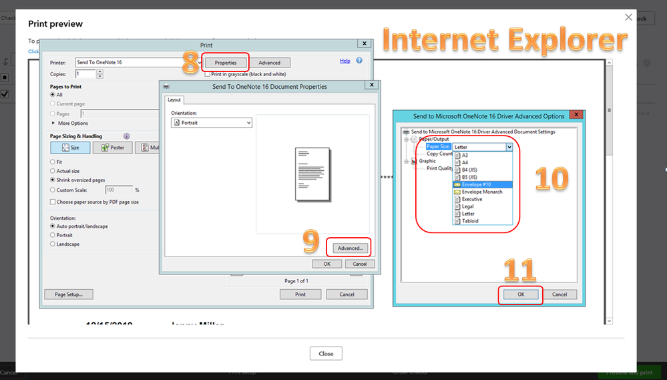Open the Paper Size Letter dropdown arrow

pyautogui.click(x=509, y=147)
